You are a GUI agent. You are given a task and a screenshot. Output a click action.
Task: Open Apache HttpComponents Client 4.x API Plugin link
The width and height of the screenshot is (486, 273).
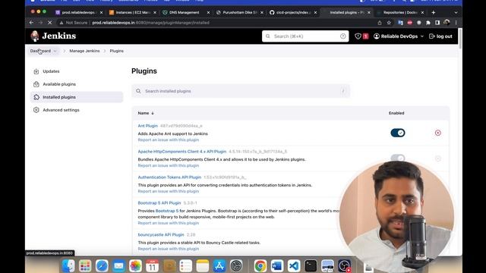(182, 152)
